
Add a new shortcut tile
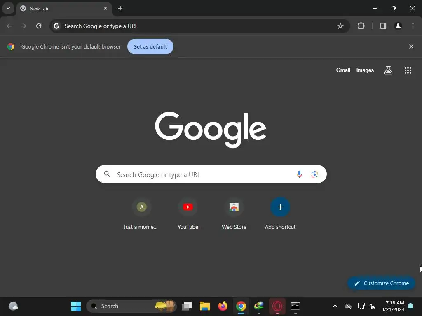[280, 214]
